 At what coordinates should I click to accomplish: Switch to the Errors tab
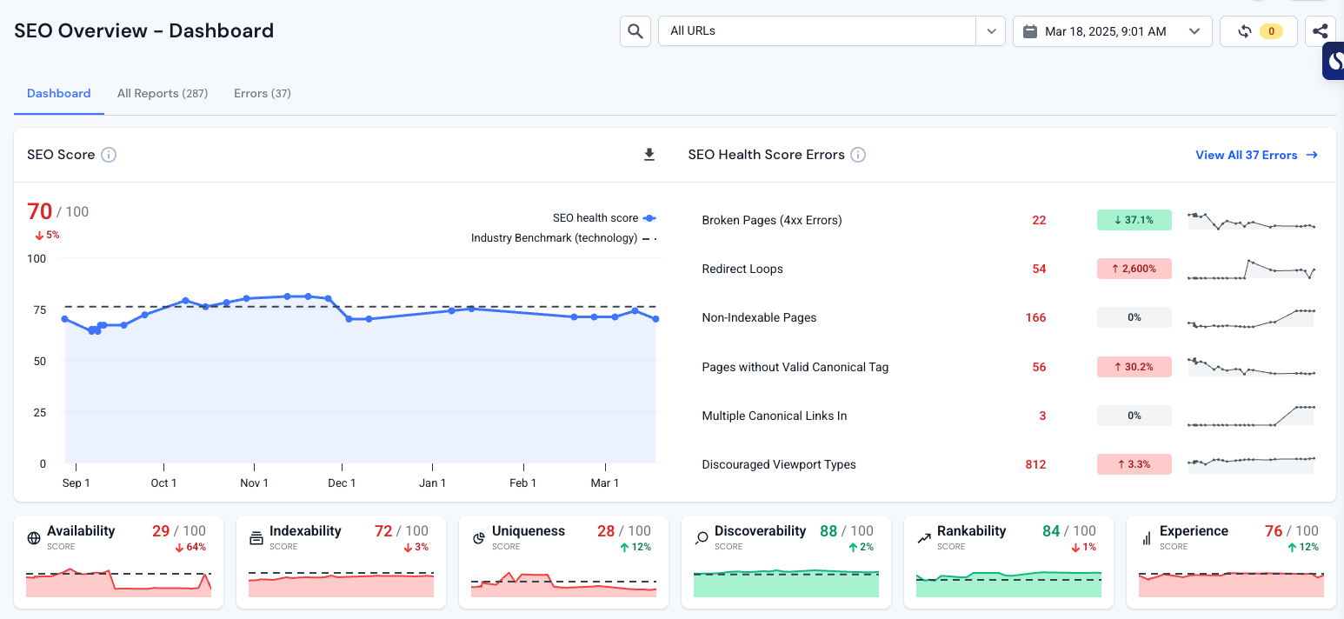(262, 93)
